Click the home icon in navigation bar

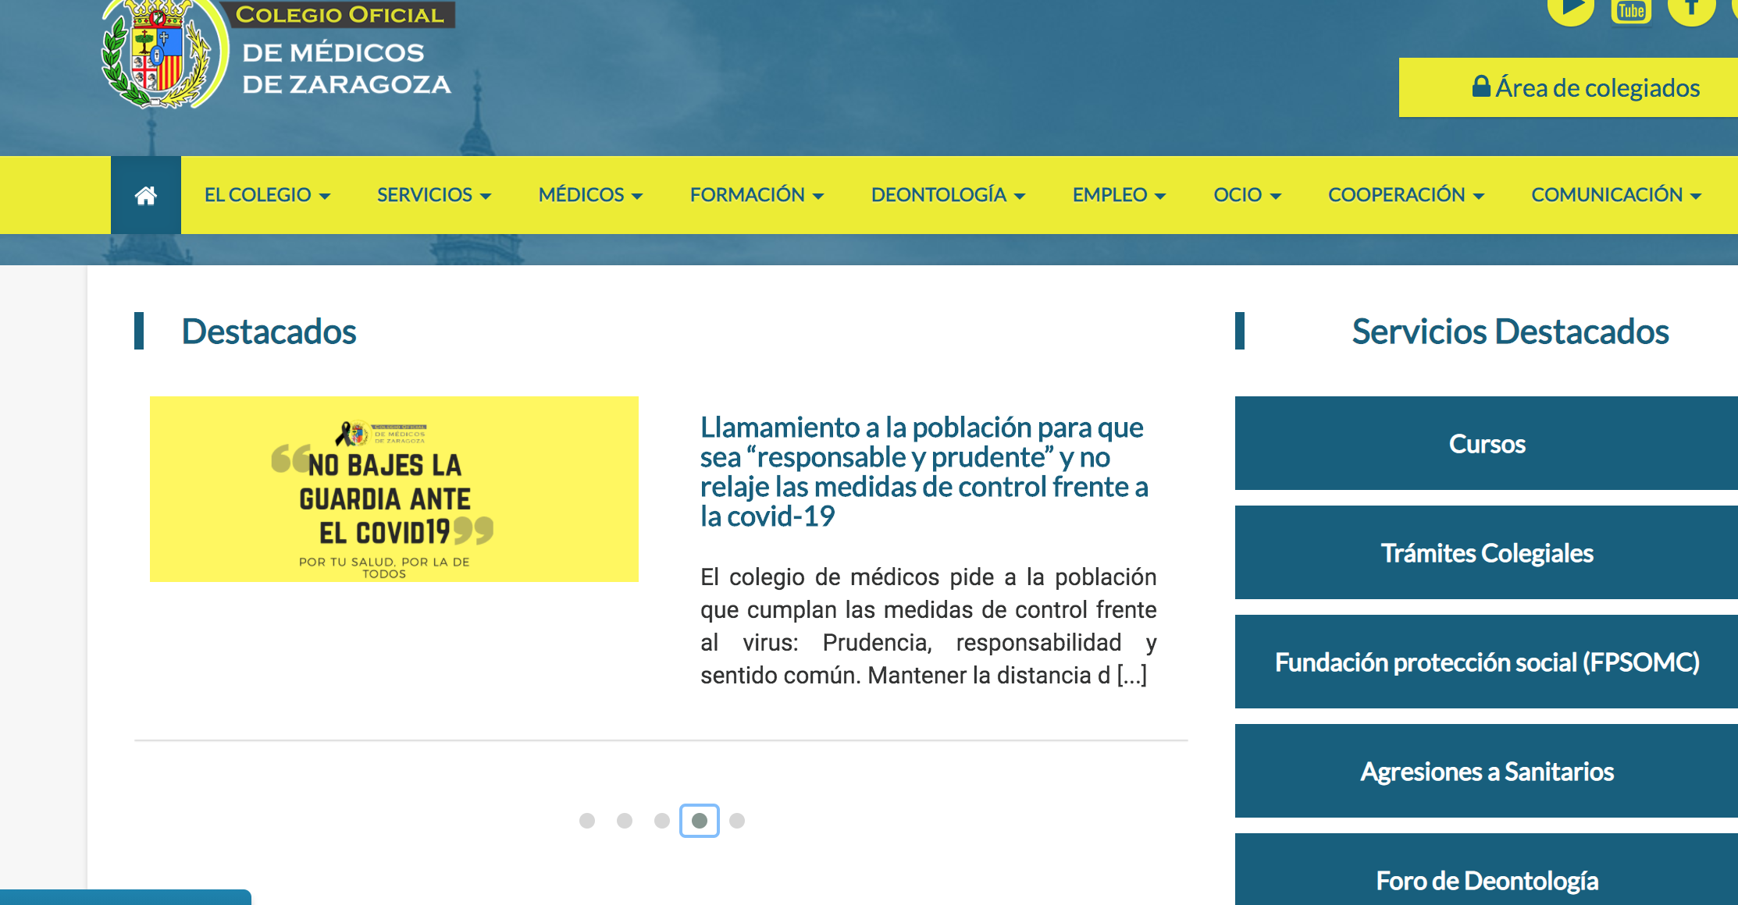146,195
